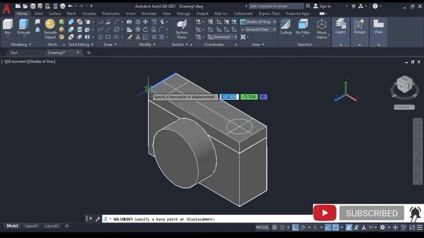The image size is (424, 238).
Task: Click the Plot printer icon
Action: [x=62, y=6]
